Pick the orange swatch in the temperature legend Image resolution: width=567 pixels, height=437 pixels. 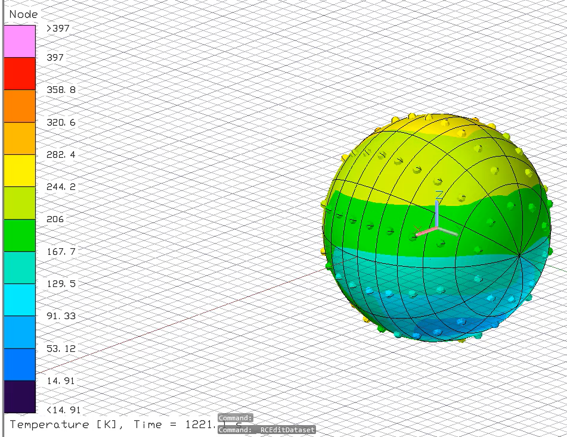click(20, 105)
